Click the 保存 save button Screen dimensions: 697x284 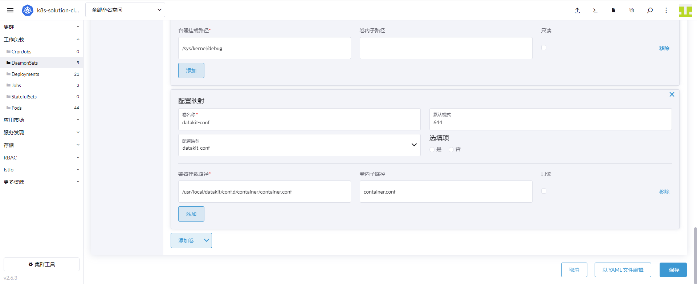673,270
